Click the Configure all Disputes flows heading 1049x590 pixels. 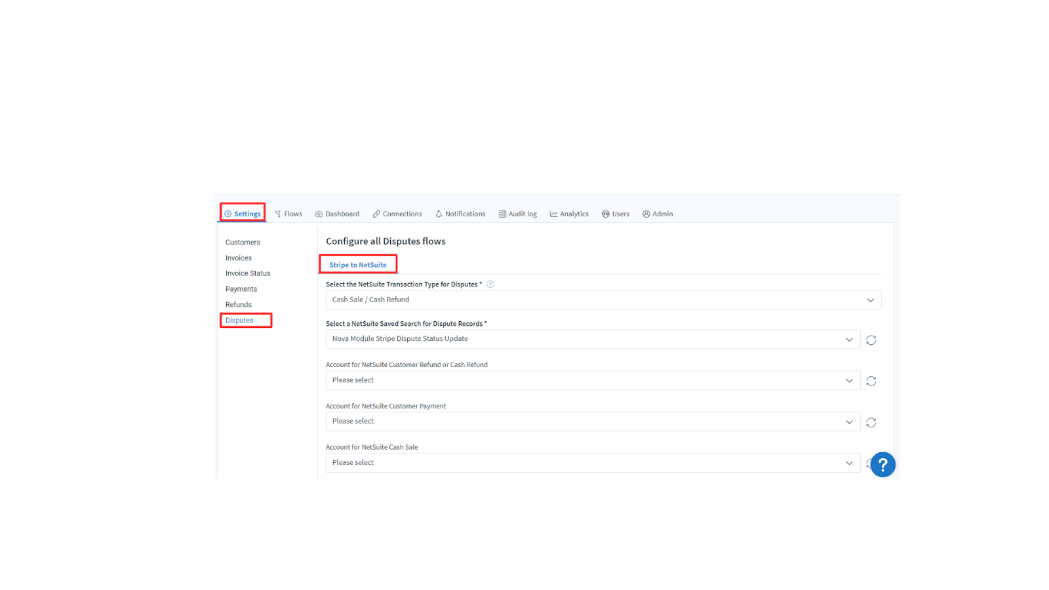(x=386, y=241)
